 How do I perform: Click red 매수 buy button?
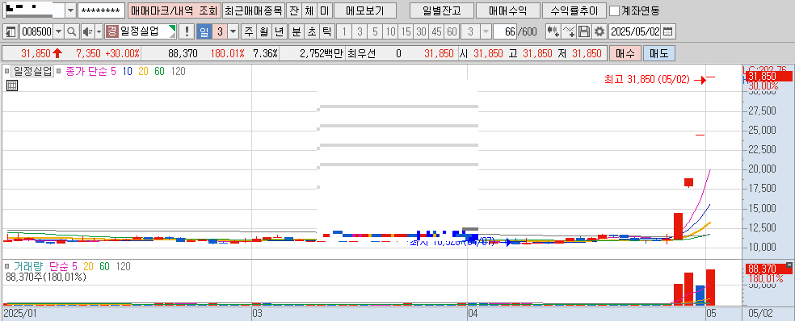[625, 53]
